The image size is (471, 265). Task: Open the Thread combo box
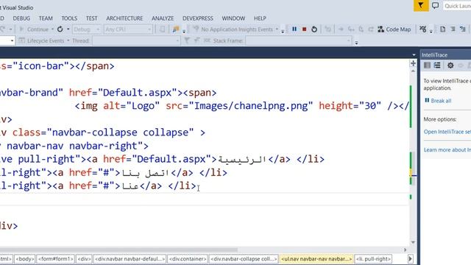click(135, 40)
